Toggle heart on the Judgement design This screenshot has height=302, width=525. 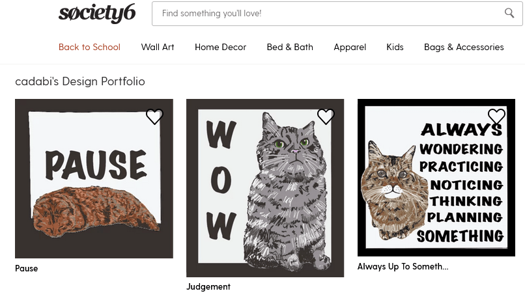[x=326, y=117]
